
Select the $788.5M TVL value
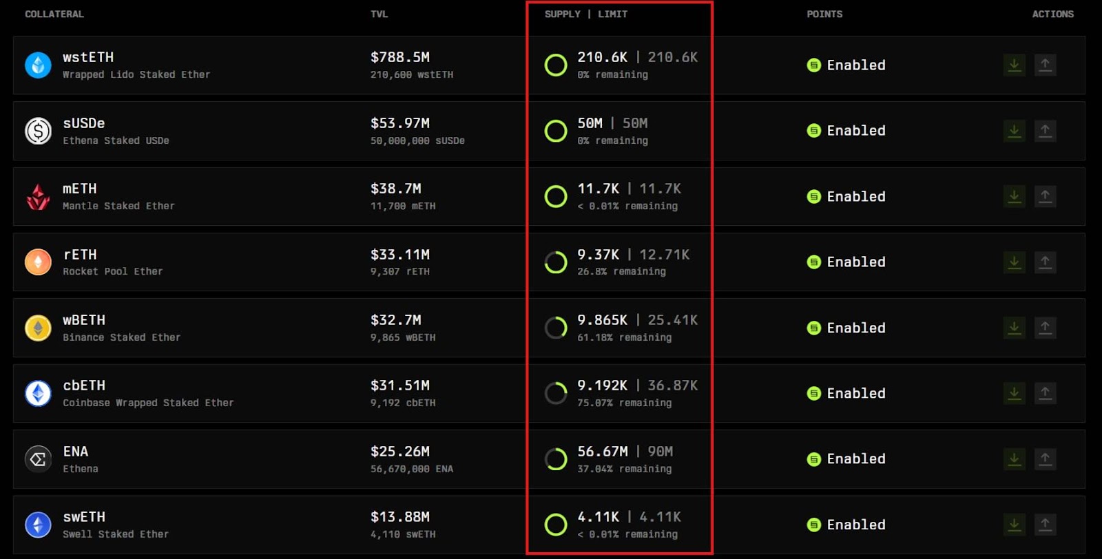(400, 57)
